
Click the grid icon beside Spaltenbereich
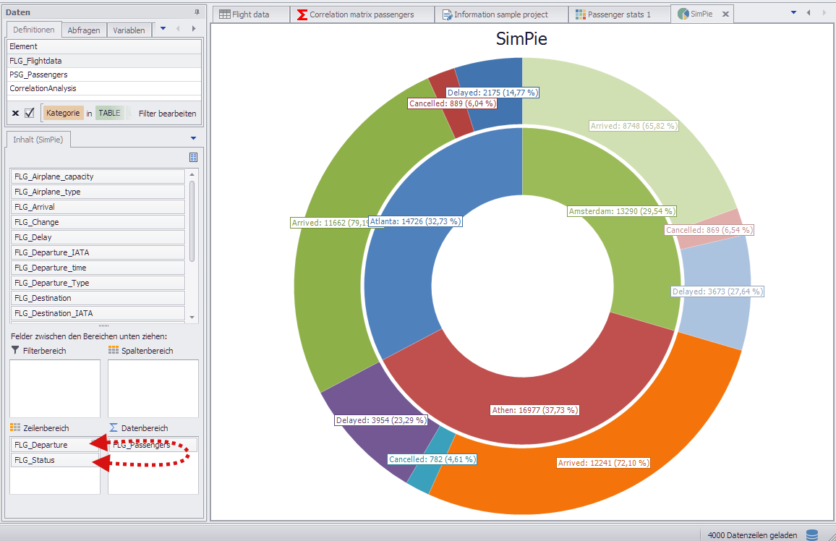(114, 350)
